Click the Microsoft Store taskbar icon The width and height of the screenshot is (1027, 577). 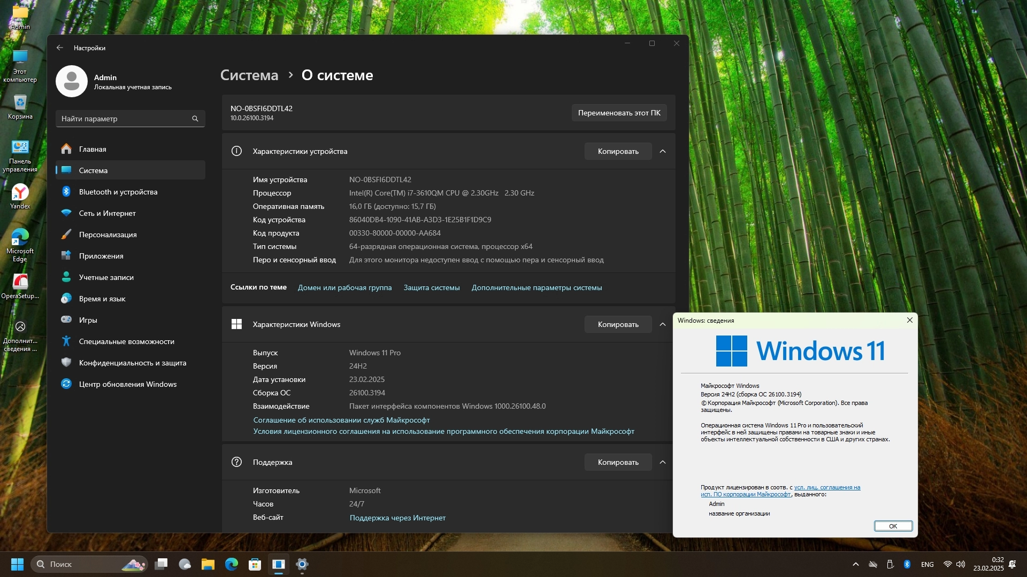[x=255, y=564]
